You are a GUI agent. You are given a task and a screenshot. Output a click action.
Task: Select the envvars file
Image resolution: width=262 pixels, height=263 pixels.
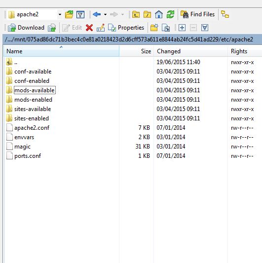click(x=24, y=137)
